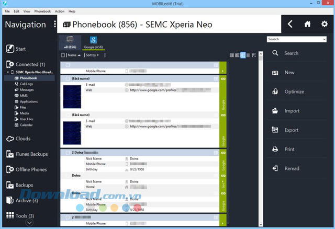The image size is (335, 229).
Task: Open the Sort by dropdown
Action: tap(92, 55)
